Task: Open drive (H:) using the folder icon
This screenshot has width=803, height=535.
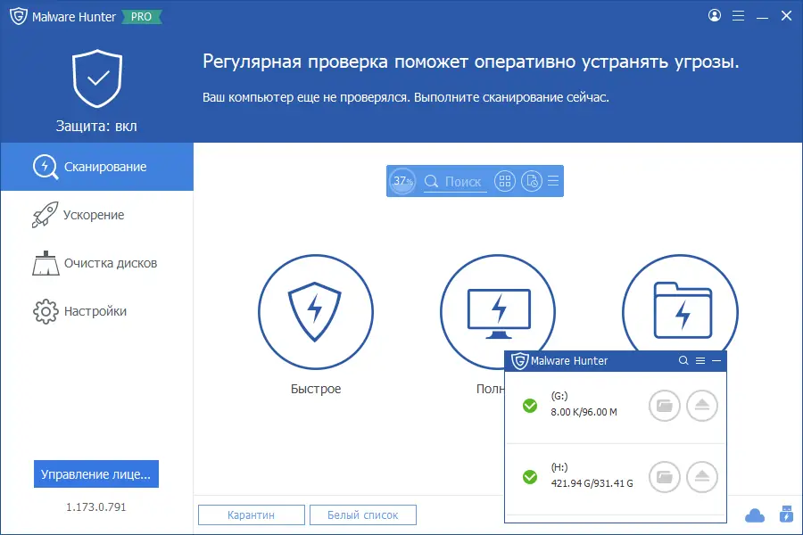Action: click(x=665, y=477)
